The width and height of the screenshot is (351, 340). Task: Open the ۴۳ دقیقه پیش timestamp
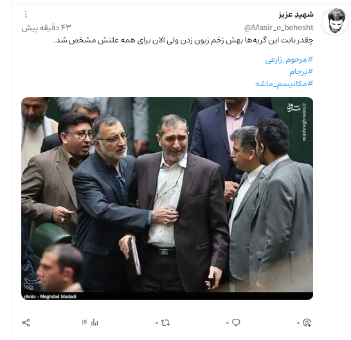pos(46,28)
